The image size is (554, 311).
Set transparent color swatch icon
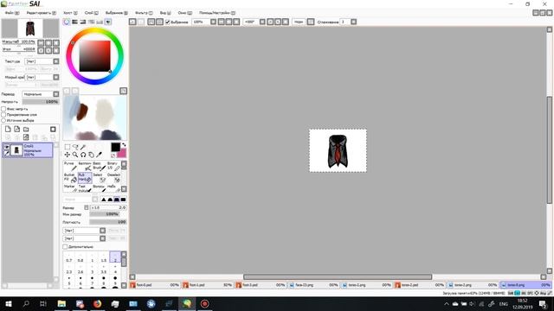pos(113,155)
